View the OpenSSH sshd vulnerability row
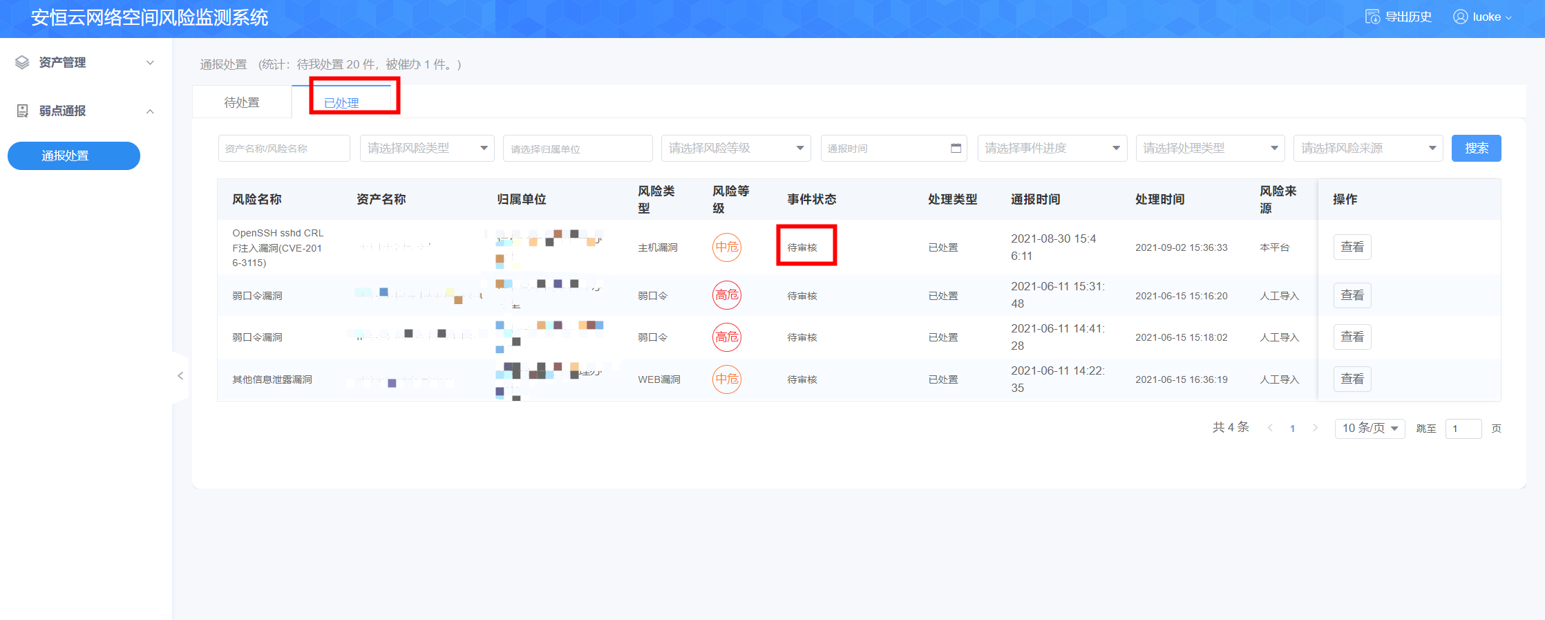The width and height of the screenshot is (1545, 620). point(1352,247)
